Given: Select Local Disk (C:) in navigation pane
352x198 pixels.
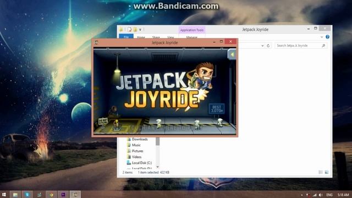Looking at the screenshot, I should (x=139, y=163).
